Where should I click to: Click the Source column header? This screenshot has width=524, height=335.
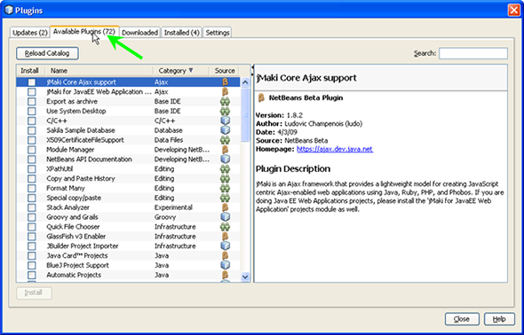(225, 71)
